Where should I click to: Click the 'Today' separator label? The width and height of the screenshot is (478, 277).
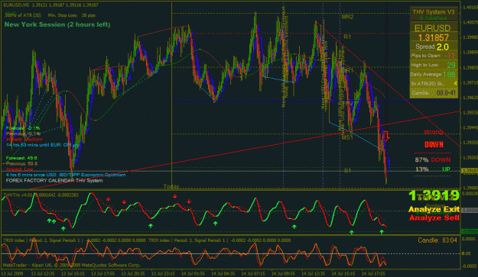pyautogui.click(x=171, y=186)
